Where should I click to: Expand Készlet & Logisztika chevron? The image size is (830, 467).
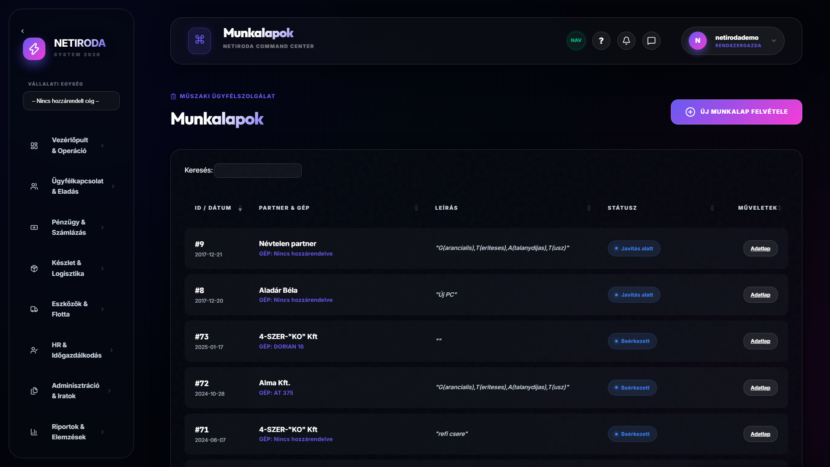(102, 269)
